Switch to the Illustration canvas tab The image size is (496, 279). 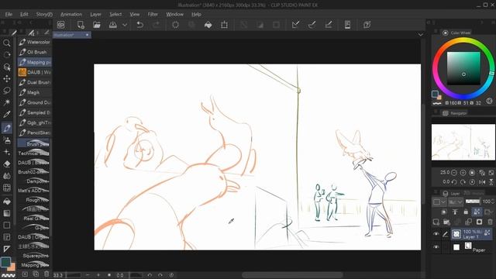click(x=72, y=35)
